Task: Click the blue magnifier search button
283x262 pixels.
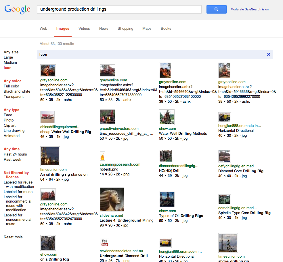Action: [x=216, y=10]
